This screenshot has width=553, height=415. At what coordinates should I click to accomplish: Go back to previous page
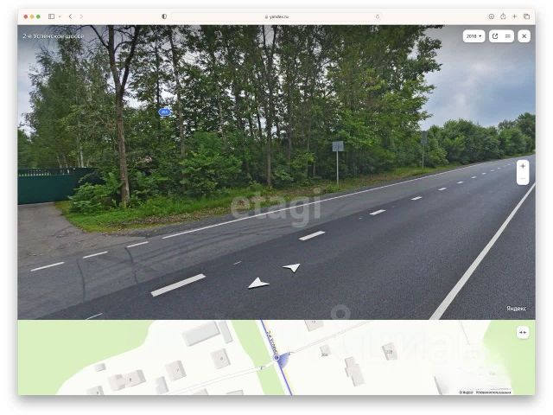[x=71, y=16]
